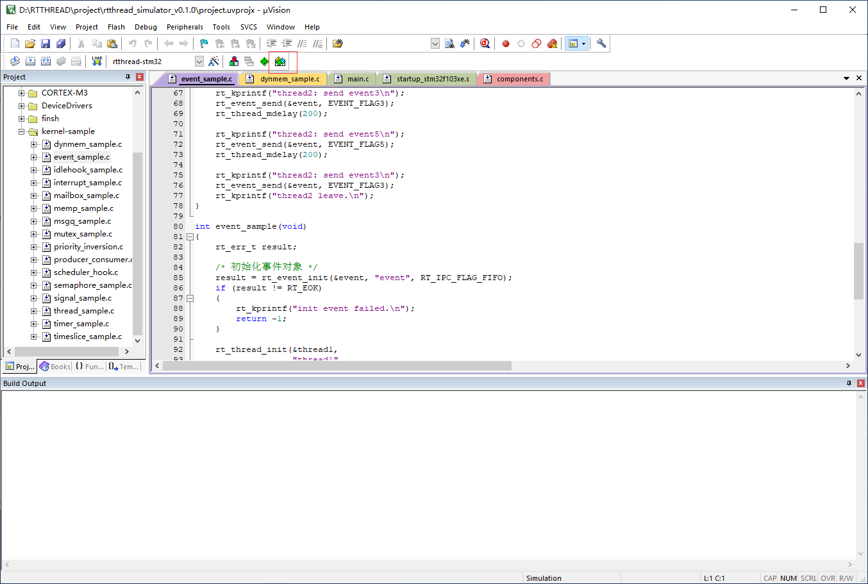Expand the mailbox_sample.c tree node
The image size is (868, 584).
(x=34, y=196)
